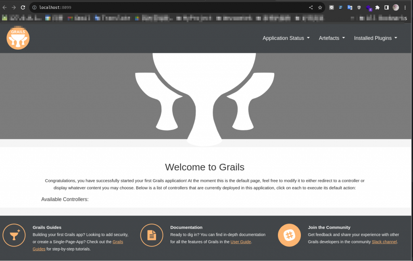This screenshot has height=261, width=413.
Task: Open the user profile avatar
Action: point(396,7)
